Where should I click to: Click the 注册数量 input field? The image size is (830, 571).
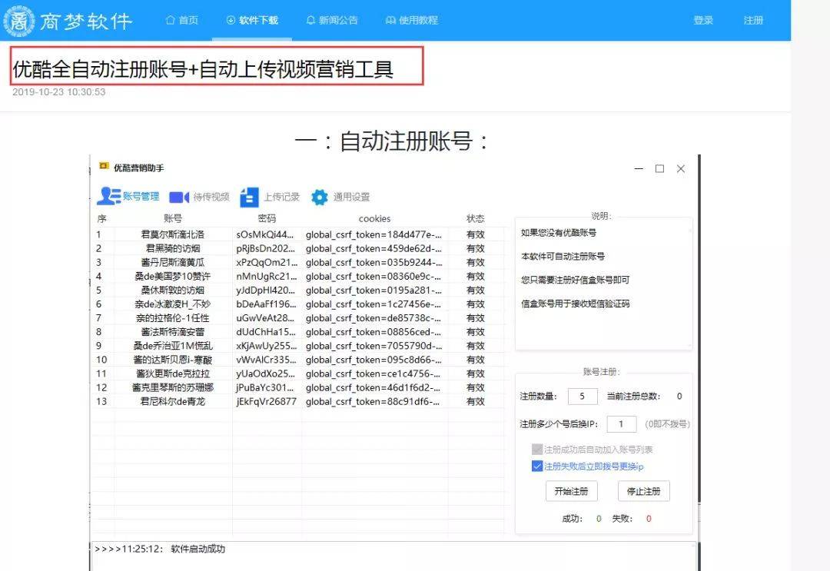coord(583,396)
